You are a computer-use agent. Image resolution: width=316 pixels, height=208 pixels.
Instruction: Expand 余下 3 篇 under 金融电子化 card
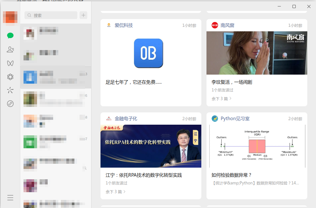point(115,192)
